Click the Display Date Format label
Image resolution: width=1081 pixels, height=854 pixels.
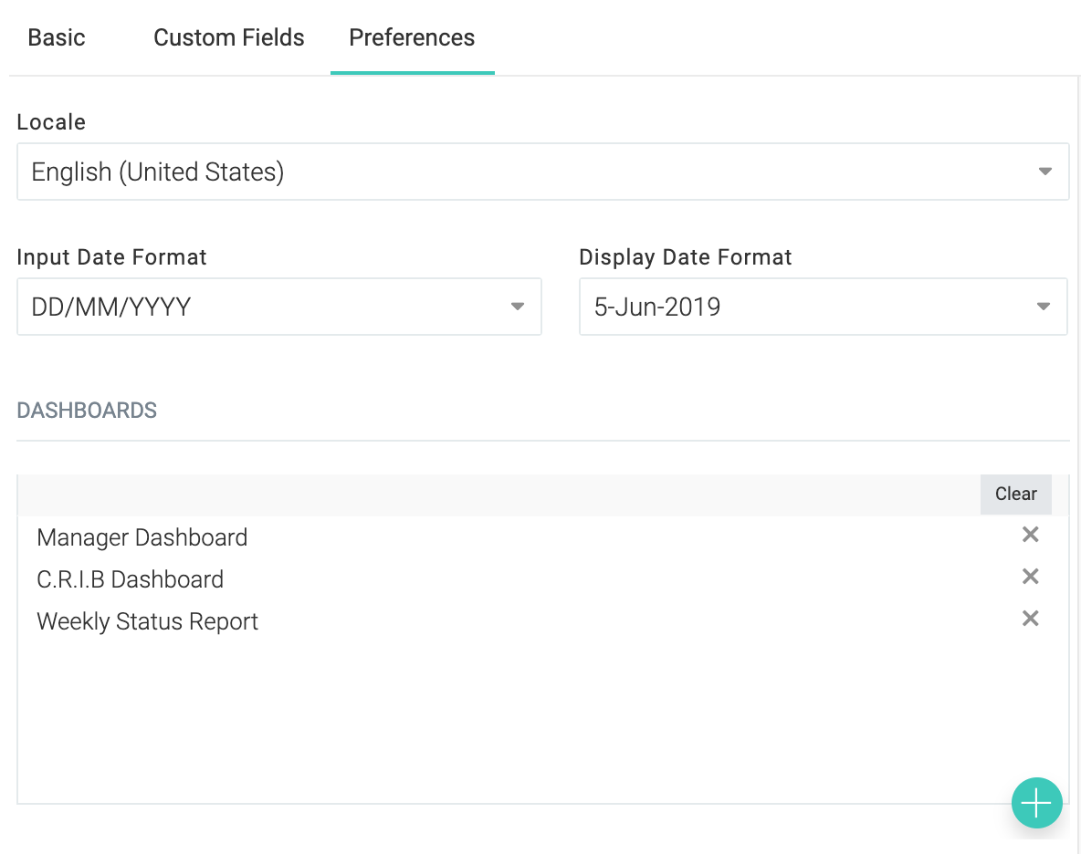tap(686, 257)
